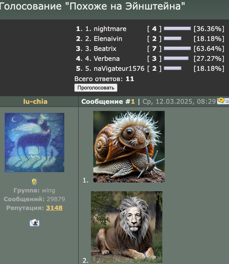
Task: Click nightmare poll result bar
Action: (177, 29)
